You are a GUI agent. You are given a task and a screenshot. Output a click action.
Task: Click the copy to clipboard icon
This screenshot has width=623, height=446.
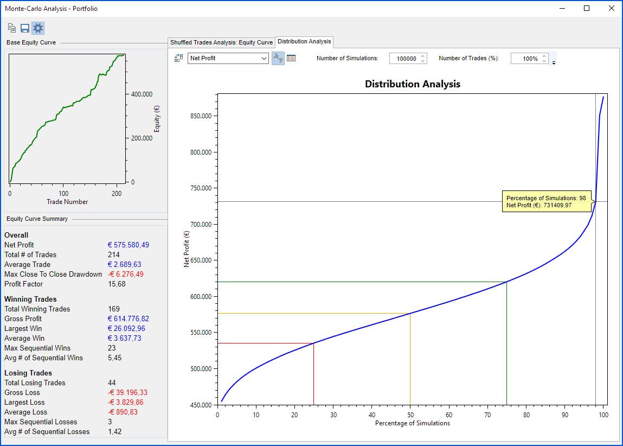[12, 28]
